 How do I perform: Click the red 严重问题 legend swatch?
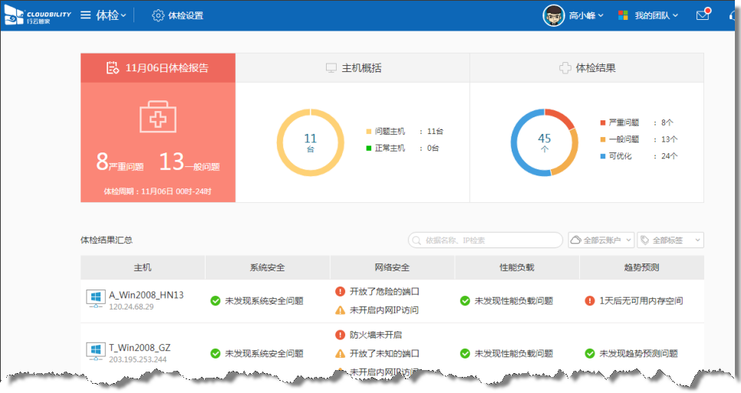(x=603, y=122)
